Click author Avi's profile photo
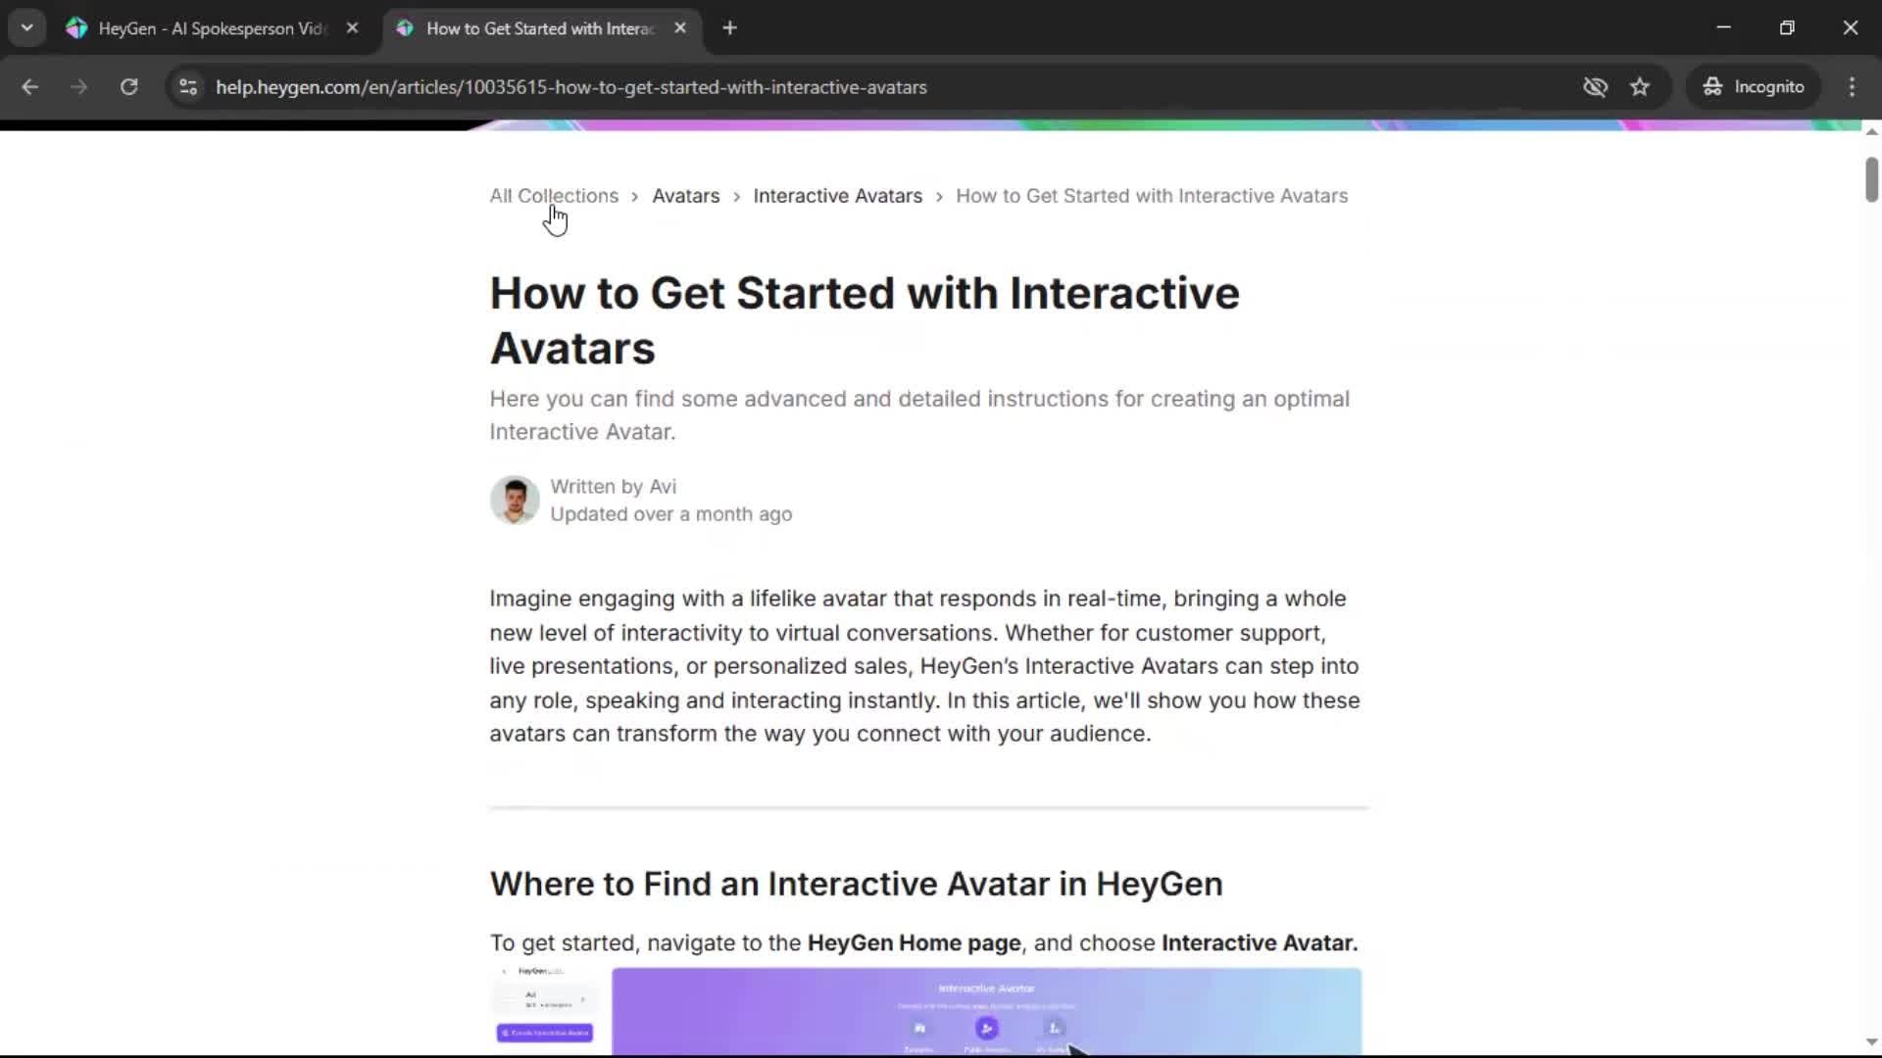The image size is (1882, 1058). pyautogui.click(x=515, y=501)
